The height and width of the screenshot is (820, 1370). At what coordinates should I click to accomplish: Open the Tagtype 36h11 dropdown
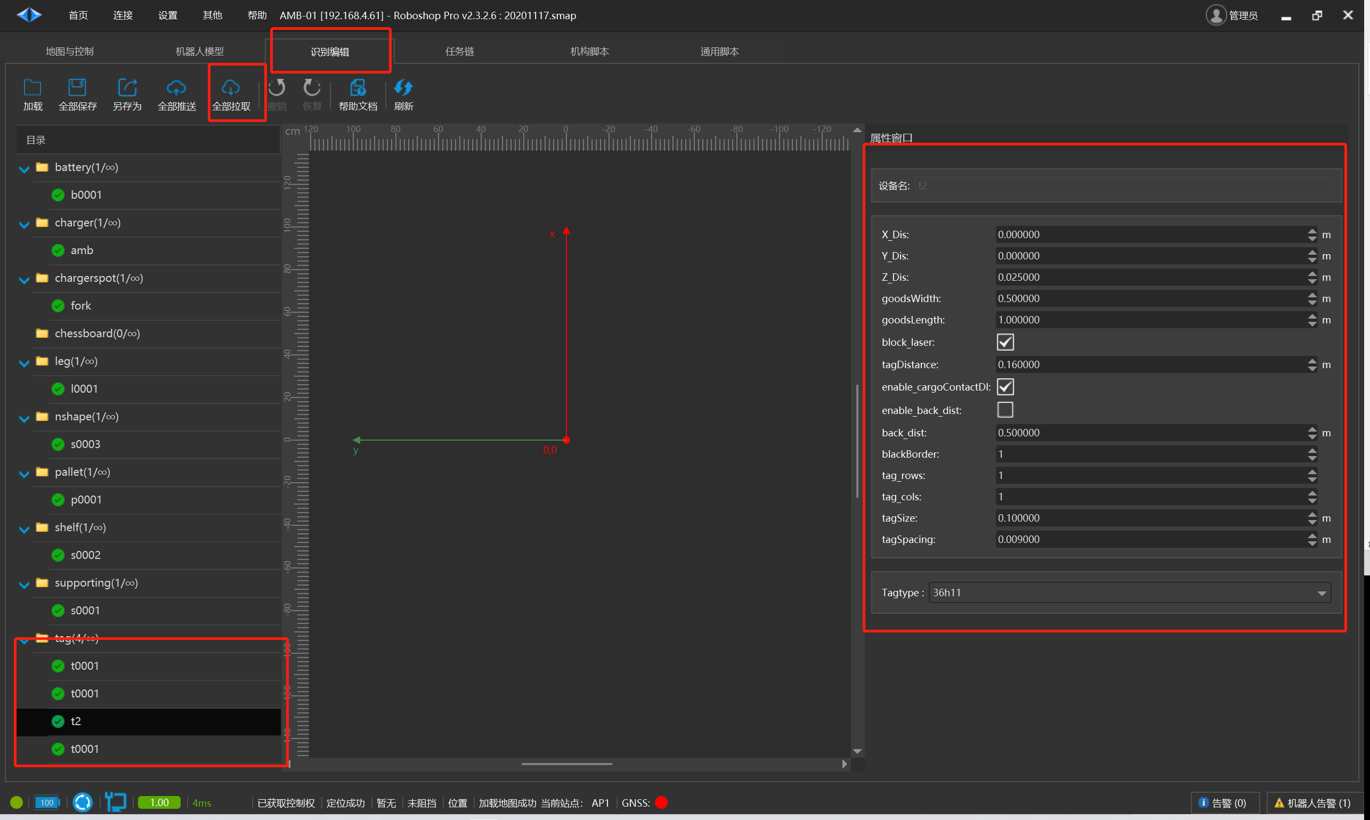coord(1129,592)
